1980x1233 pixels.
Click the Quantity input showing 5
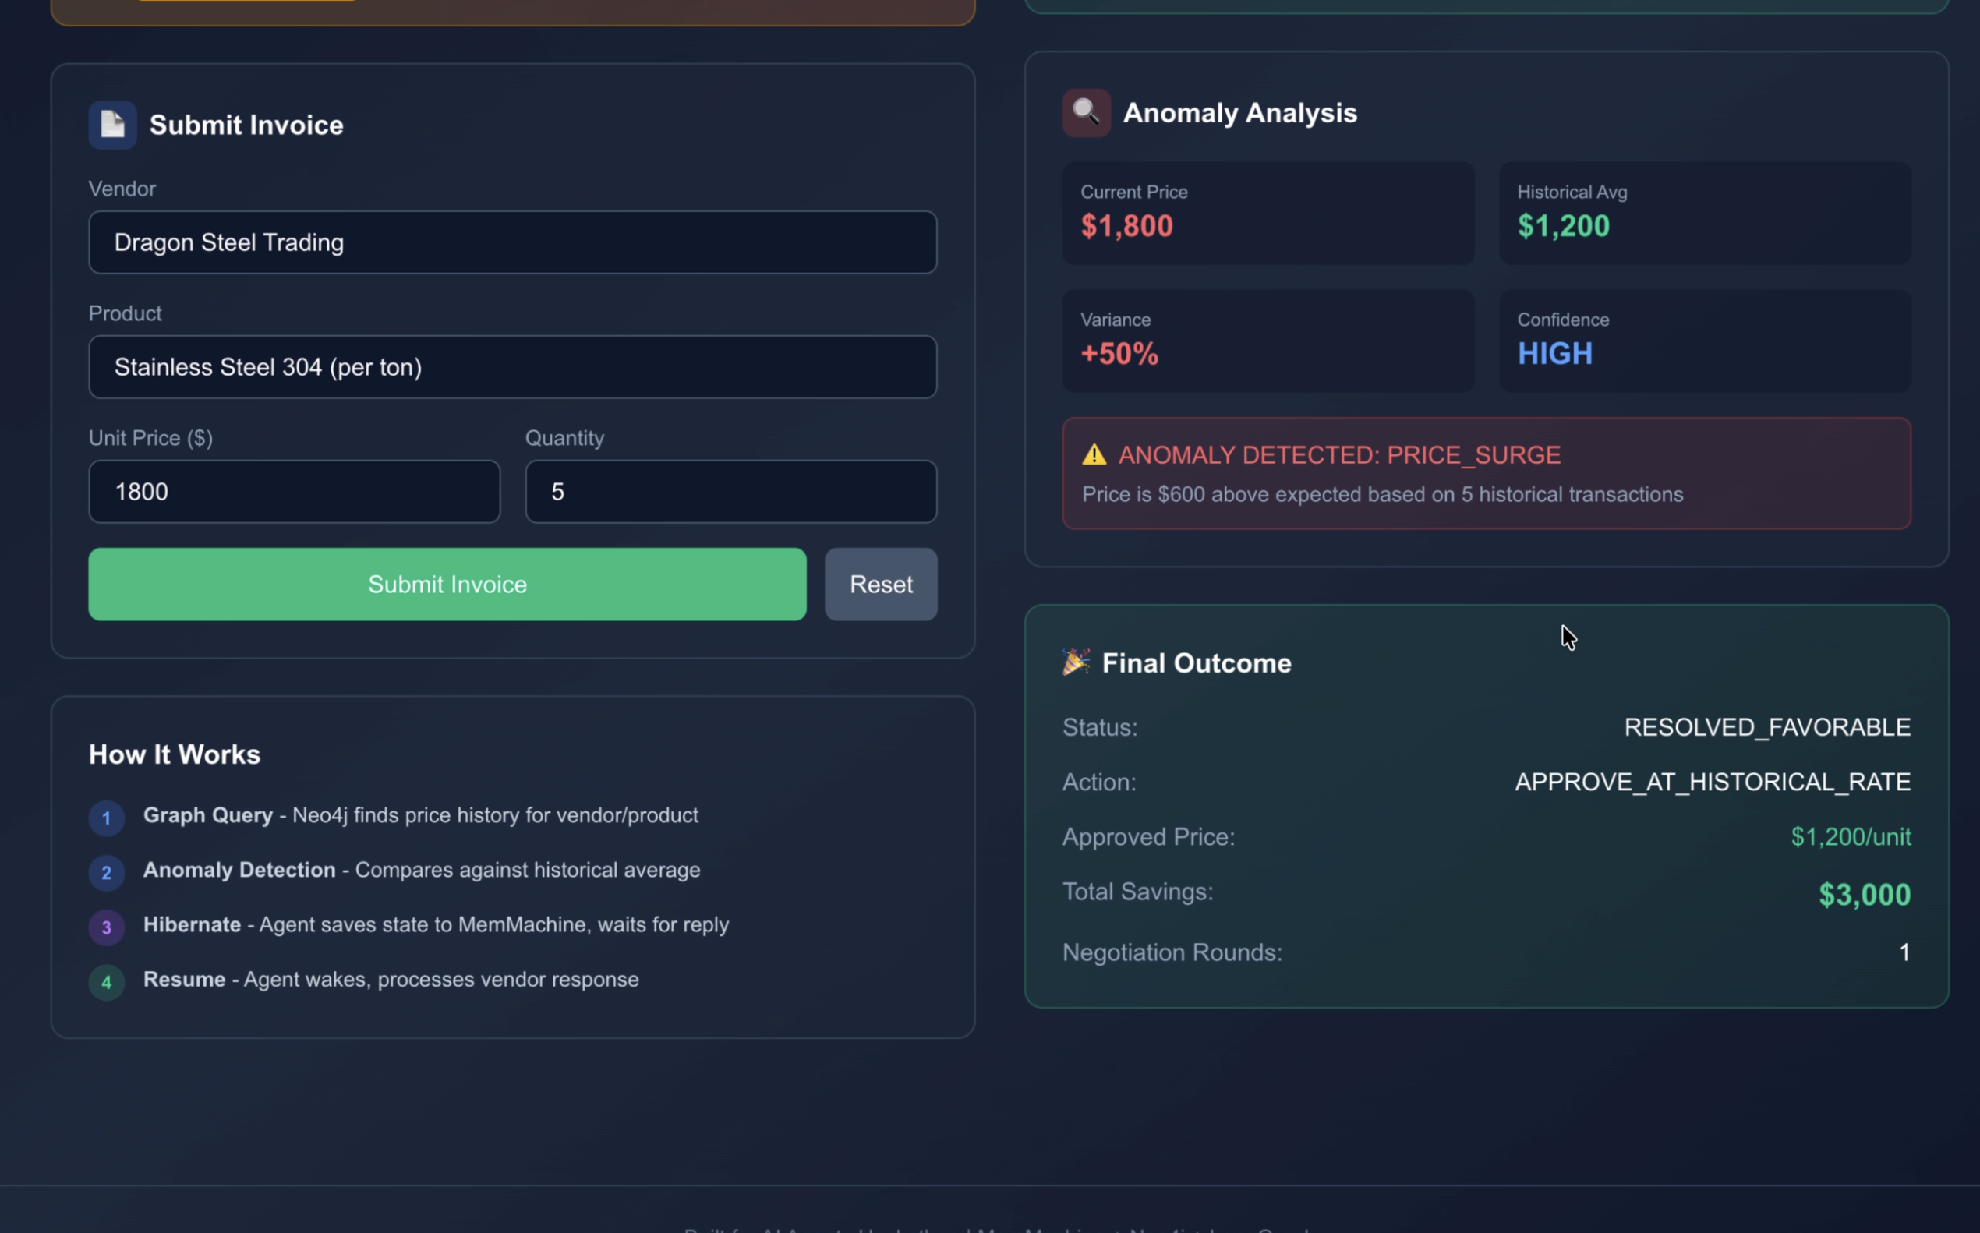[x=730, y=492]
